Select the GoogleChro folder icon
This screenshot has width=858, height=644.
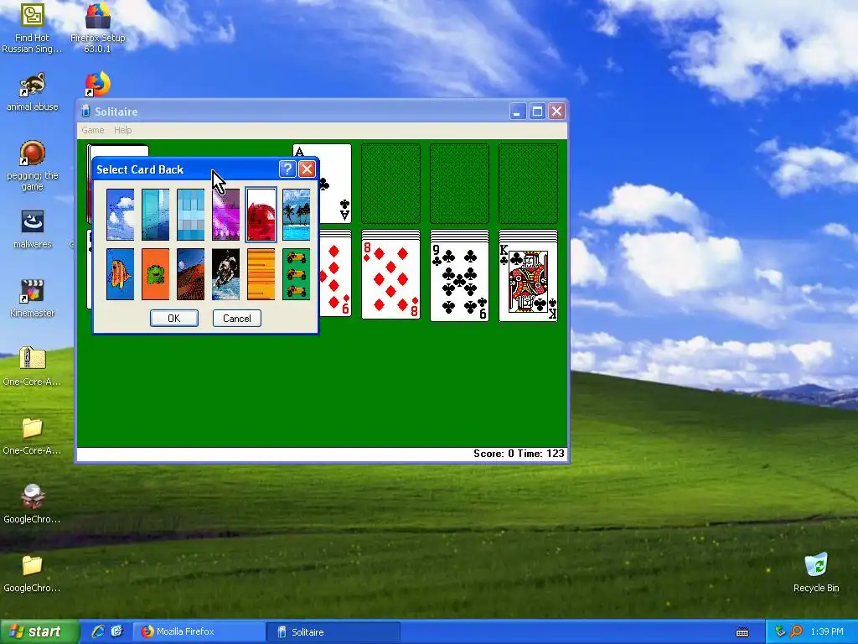point(32,574)
